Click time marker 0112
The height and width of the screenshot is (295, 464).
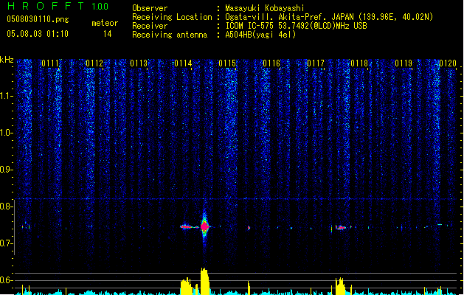coord(94,63)
